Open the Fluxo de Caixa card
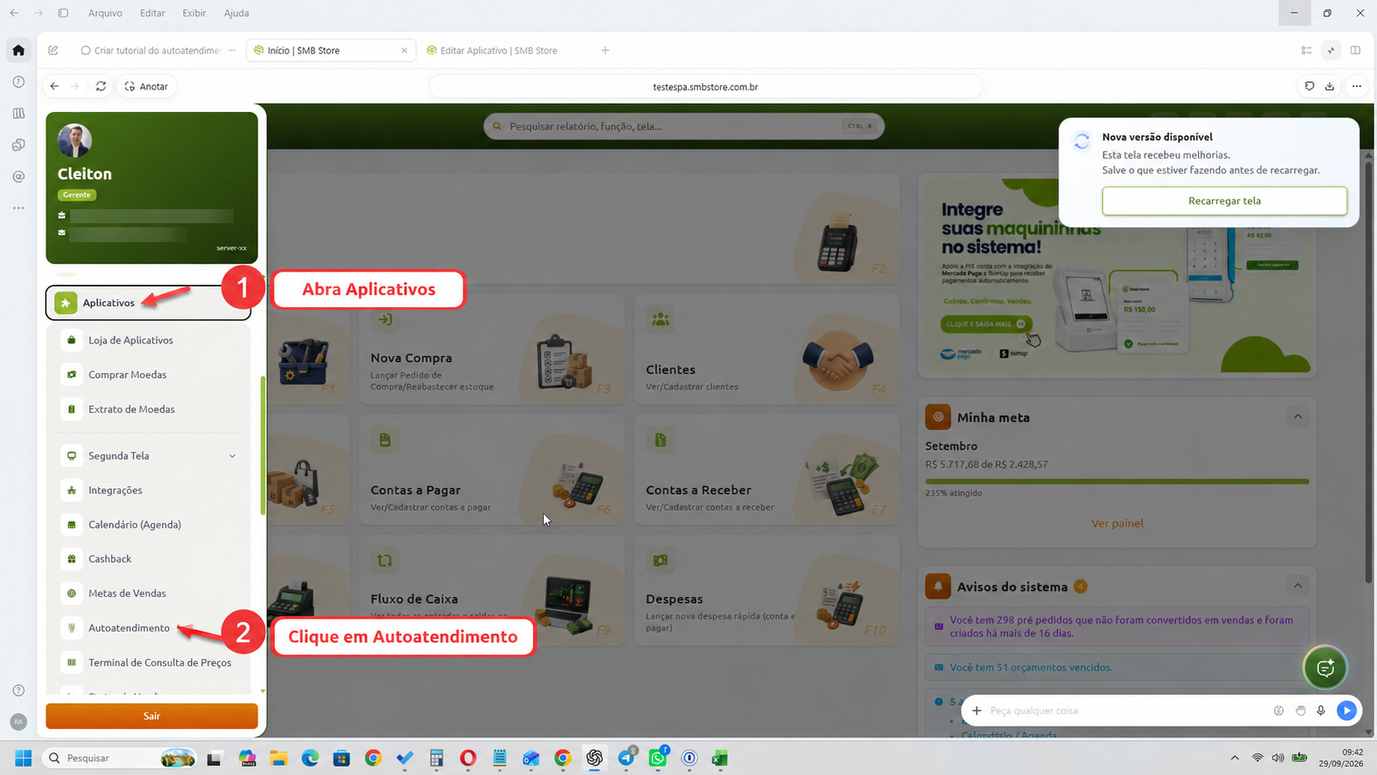The image size is (1377, 775). [492, 590]
